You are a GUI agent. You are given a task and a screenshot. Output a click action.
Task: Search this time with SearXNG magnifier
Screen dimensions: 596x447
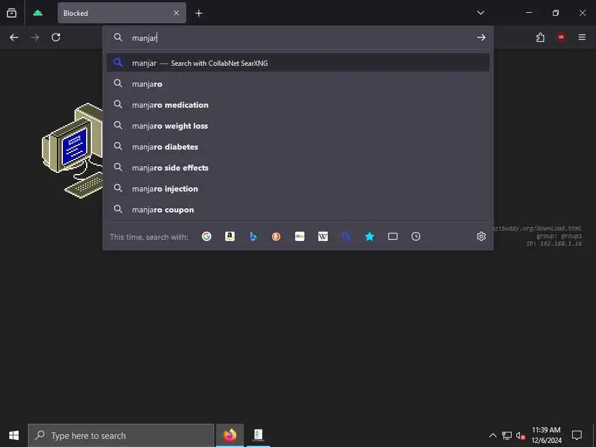tap(346, 236)
